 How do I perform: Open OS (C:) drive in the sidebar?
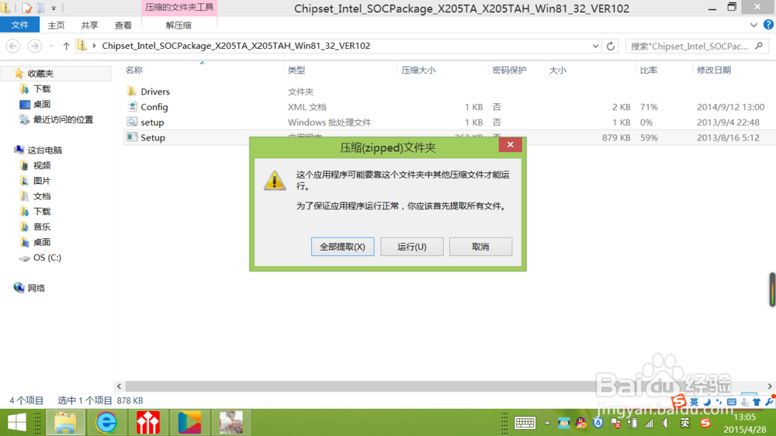47,258
